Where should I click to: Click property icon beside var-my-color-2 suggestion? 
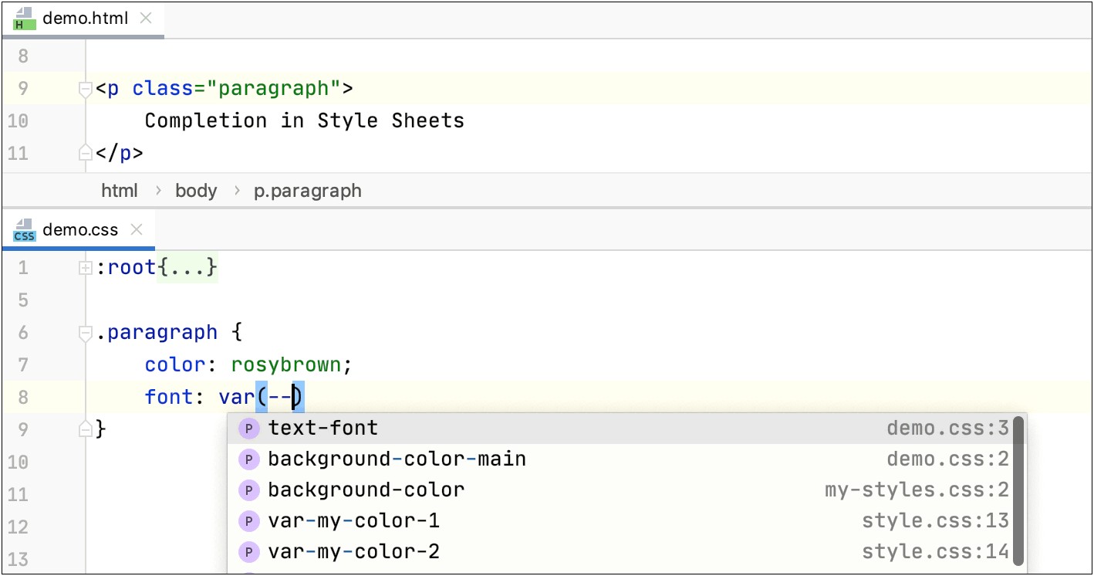click(248, 553)
